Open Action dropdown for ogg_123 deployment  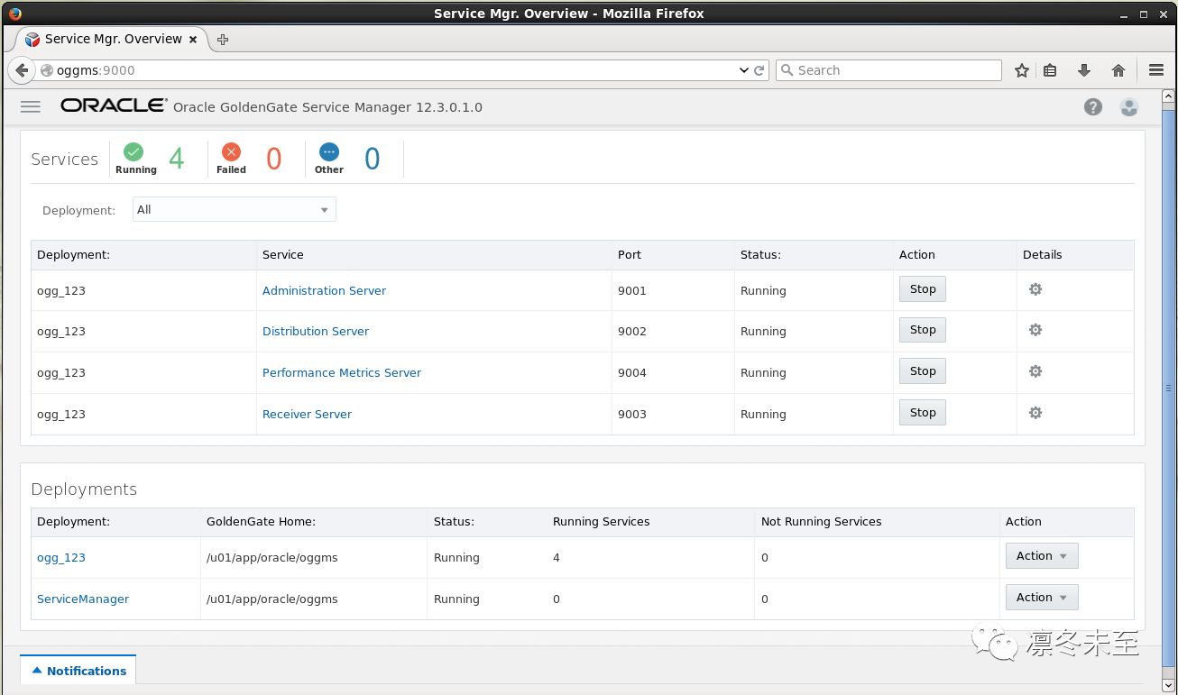click(x=1041, y=556)
